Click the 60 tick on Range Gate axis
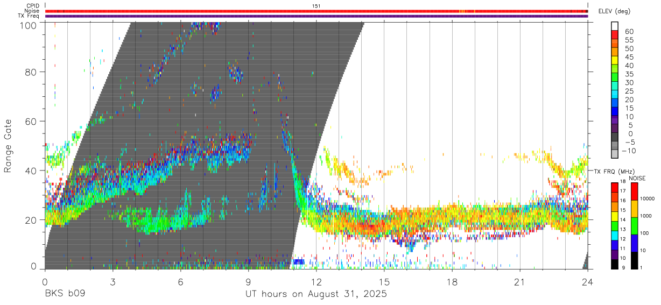This screenshot has width=661, height=305. point(31,122)
